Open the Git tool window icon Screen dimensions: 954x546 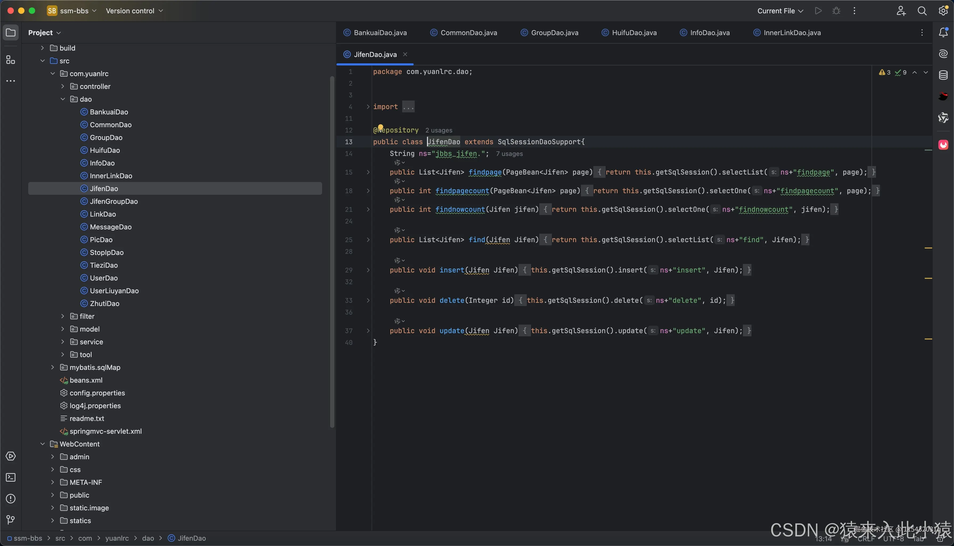pos(10,520)
